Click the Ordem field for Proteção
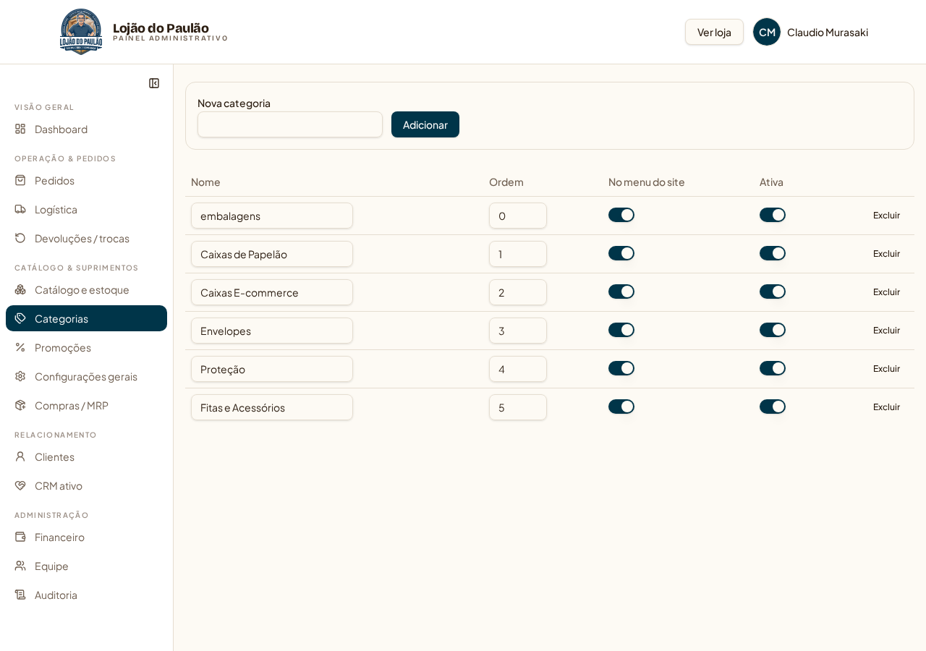The height and width of the screenshot is (651, 926). [x=518, y=369]
